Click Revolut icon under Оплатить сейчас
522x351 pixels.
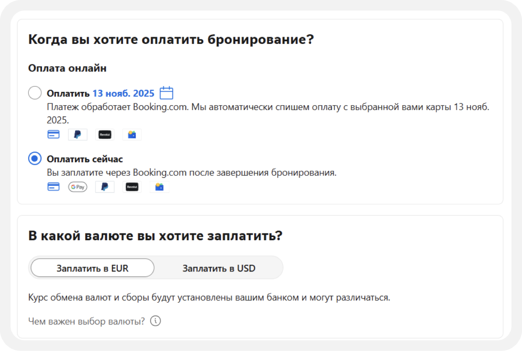click(132, 187)
